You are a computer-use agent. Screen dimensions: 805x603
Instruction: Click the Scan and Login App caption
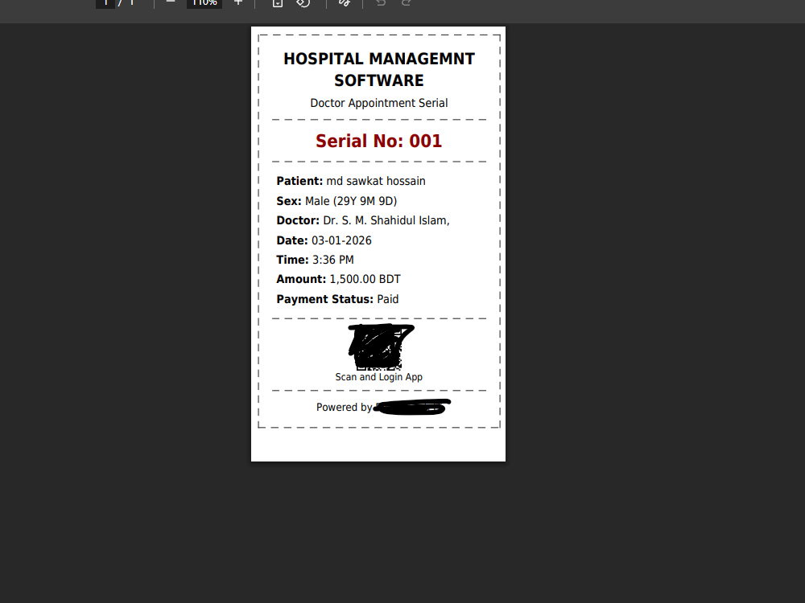[379, 377]
